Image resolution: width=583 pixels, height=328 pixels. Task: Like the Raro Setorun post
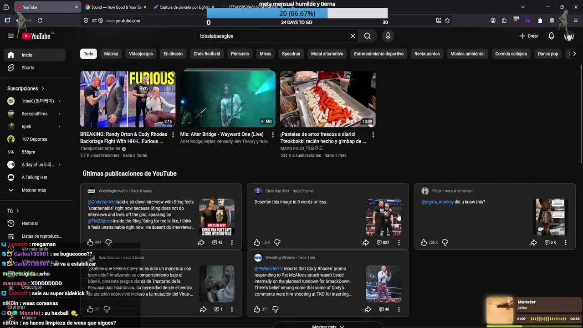coord(90,309)
